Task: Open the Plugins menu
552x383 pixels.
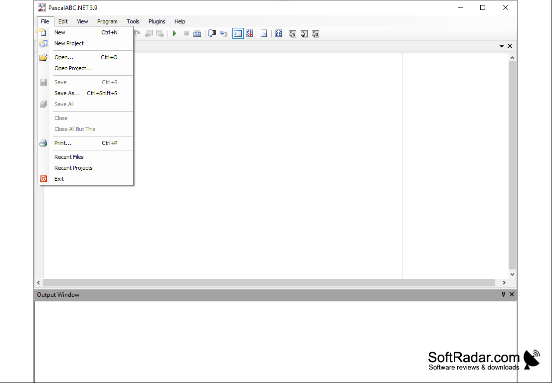Action: (157, 21)
